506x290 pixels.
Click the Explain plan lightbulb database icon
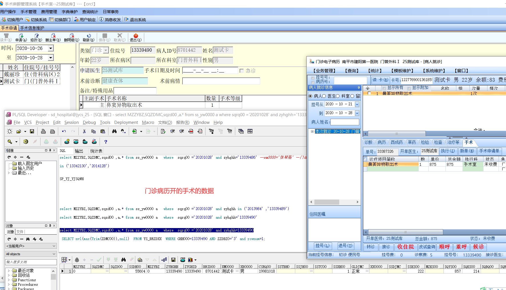click(x=67, y=142)
